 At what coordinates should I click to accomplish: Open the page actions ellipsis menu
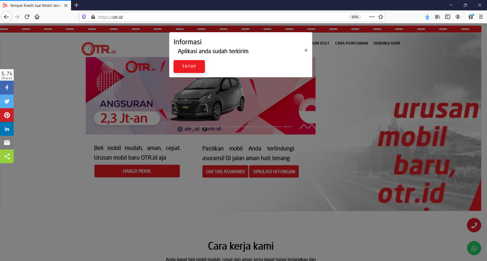coord(371,17)
